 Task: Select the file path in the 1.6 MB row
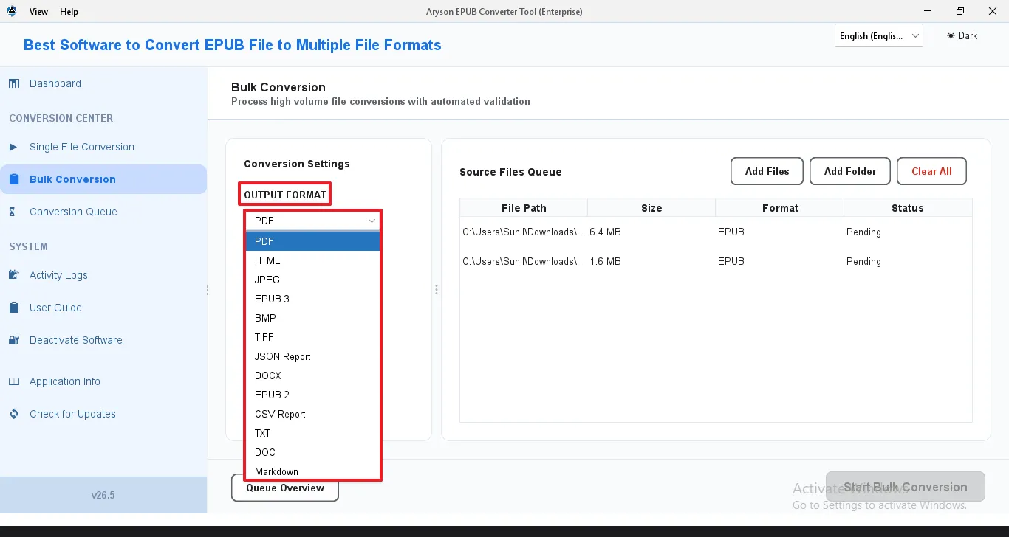click(x=523, y=261)
